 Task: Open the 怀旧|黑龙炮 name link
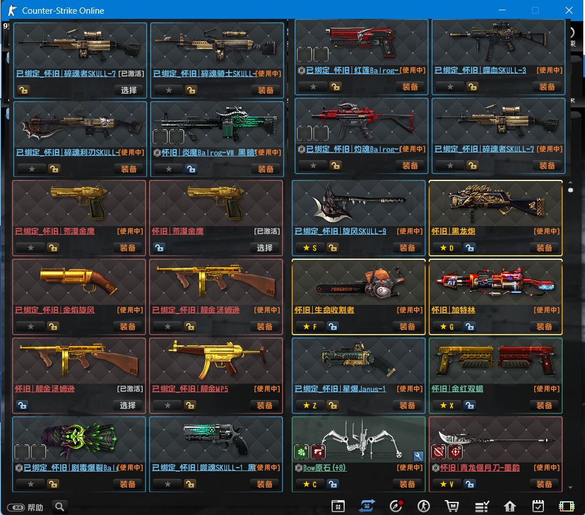click(453, 231)
